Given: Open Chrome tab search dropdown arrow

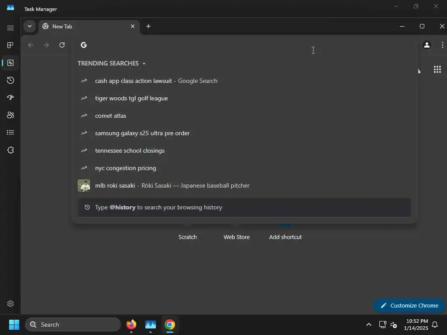Looking at the screenshot, I should click(x=29, y=26).
